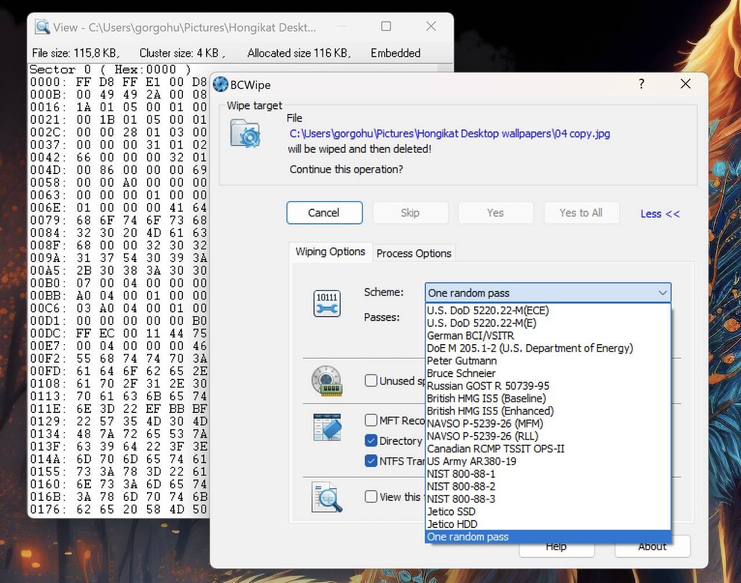Choose NAVSO P-5239-26 (MFM) scheme

point(548,423)
